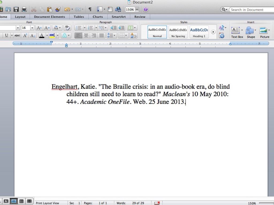274x205 pixels.
Task: Enable Center text alignment
Action: [x=86, y=35]
